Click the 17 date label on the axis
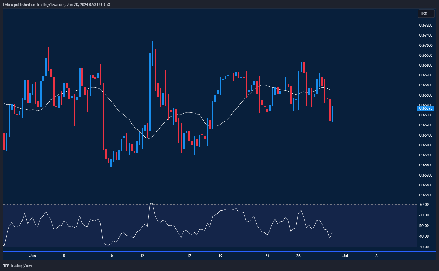Image resolution: width=439 pixels, height=271 pixels. pos(189,256)
